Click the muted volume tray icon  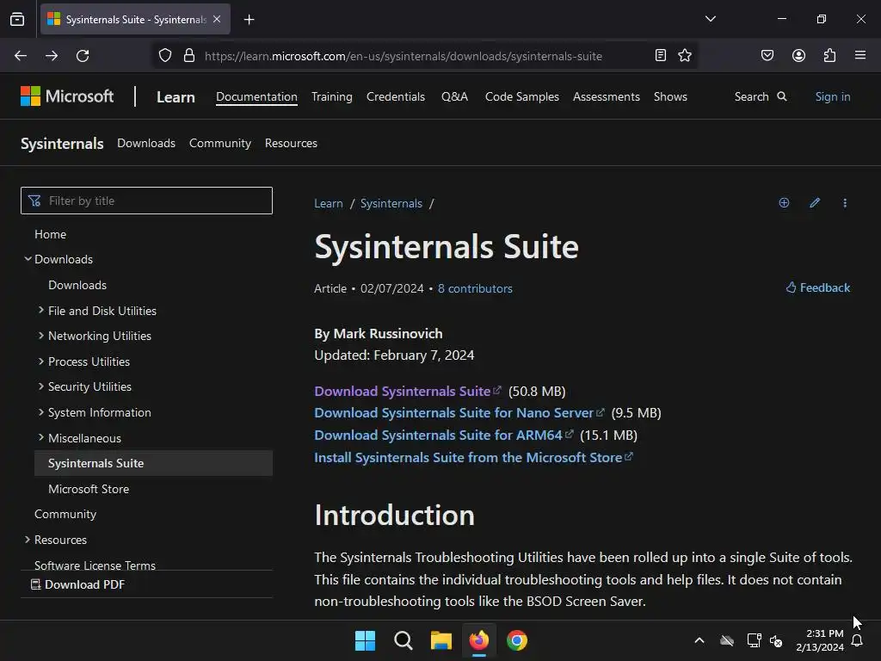tap(776, 640)
